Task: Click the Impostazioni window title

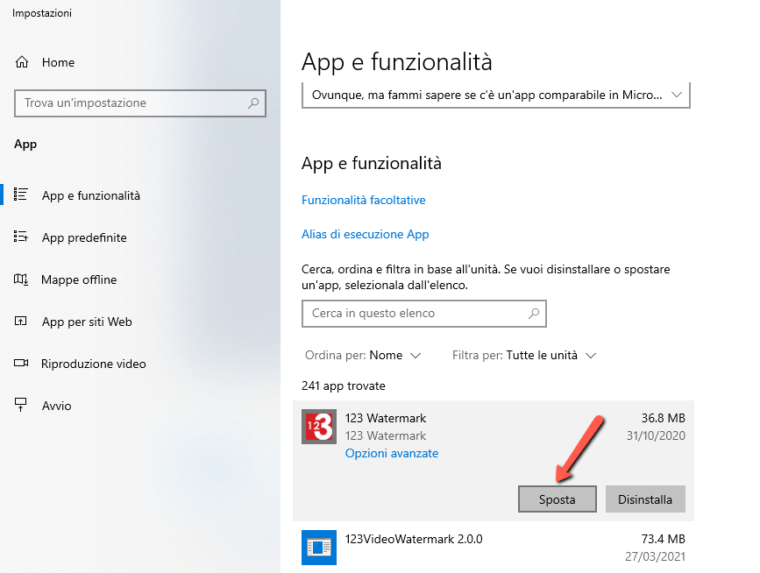Action: pyautogui.click(x=42, y=13)
